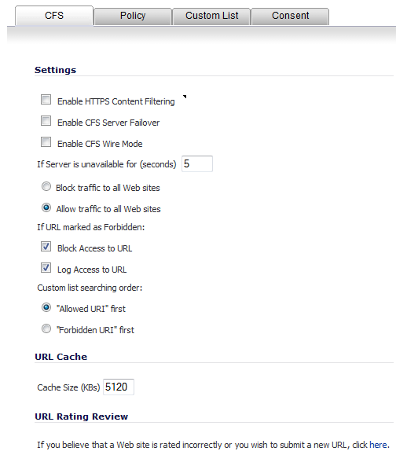Select Block traffic to all Web sites radio
This screenshot has width=396, height=455.
point(46,186)
